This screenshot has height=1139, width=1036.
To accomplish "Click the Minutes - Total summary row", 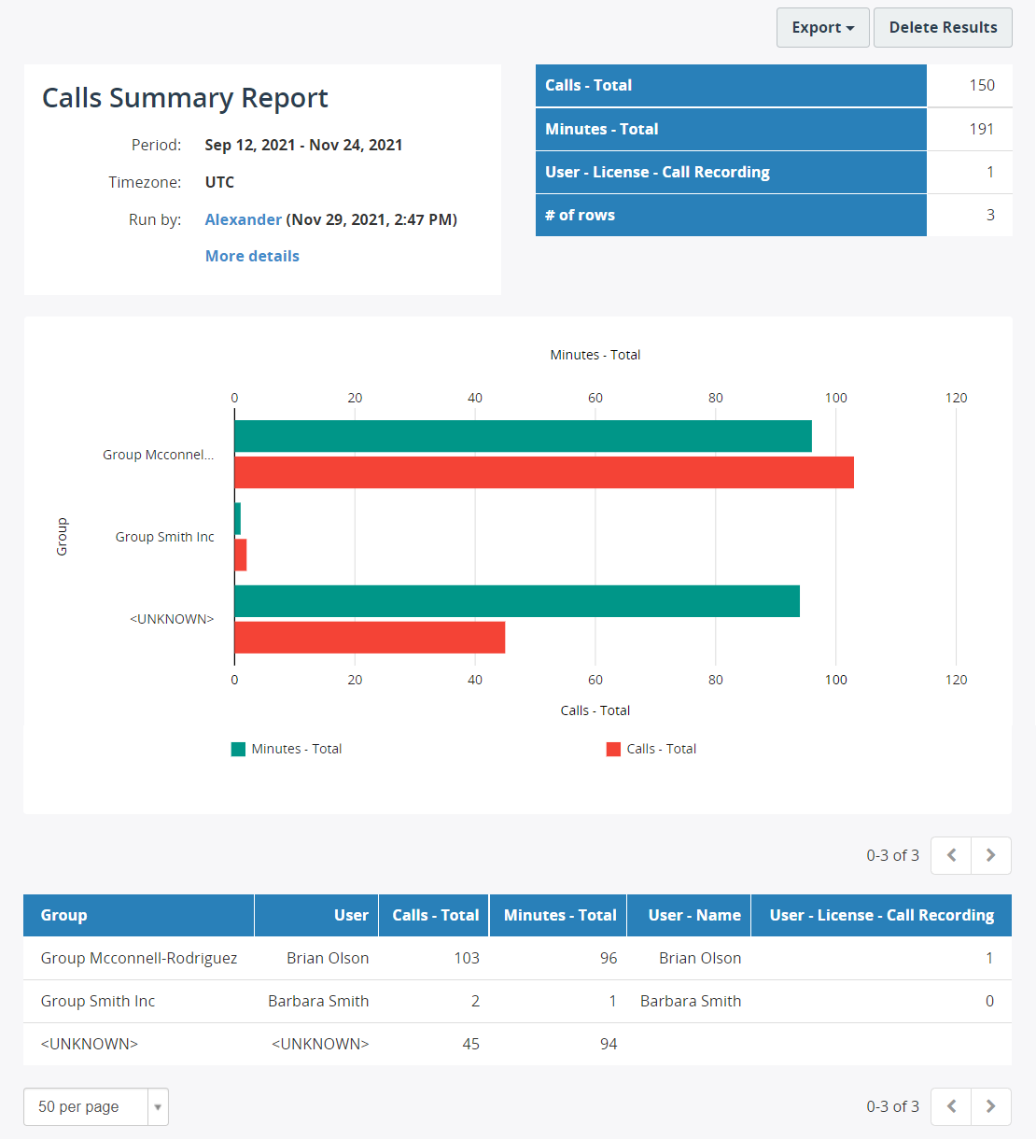I will (774, 129).
